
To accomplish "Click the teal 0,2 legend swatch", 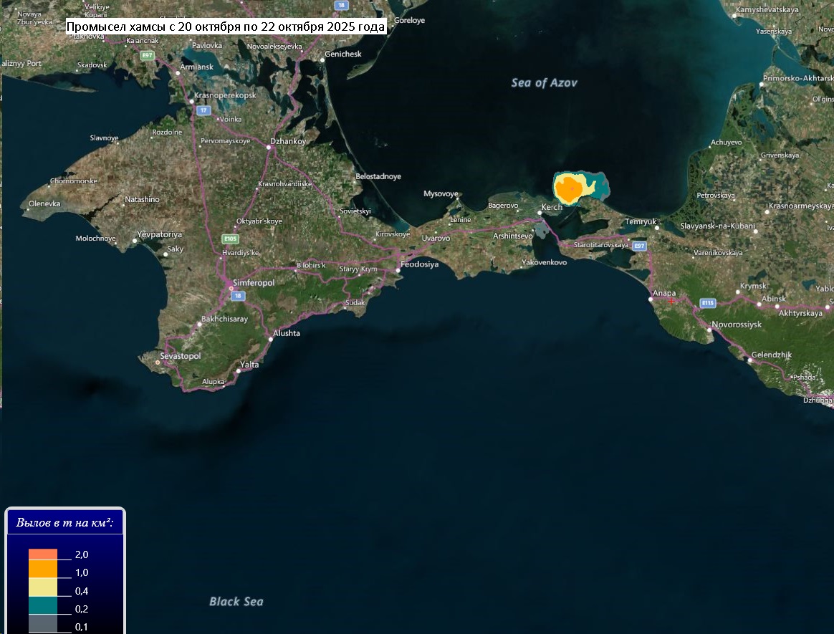I will (x=42, y=605).
